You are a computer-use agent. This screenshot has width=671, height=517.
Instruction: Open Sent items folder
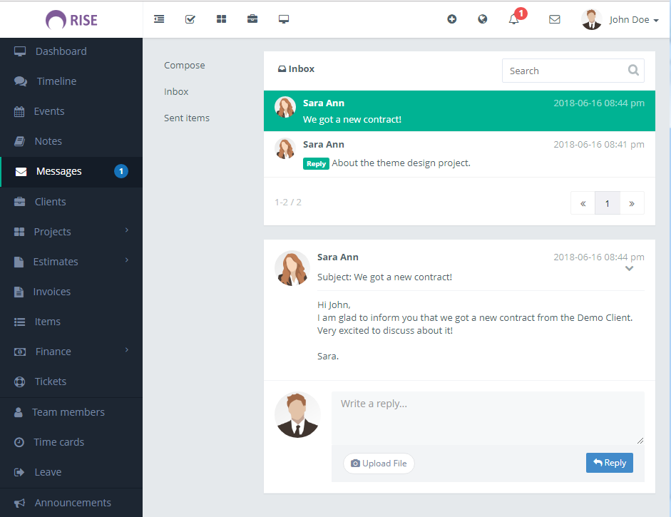click(x=187, y=118)
